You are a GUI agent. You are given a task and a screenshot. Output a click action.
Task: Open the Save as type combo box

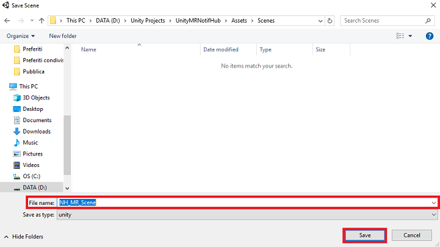pos(247,214)
